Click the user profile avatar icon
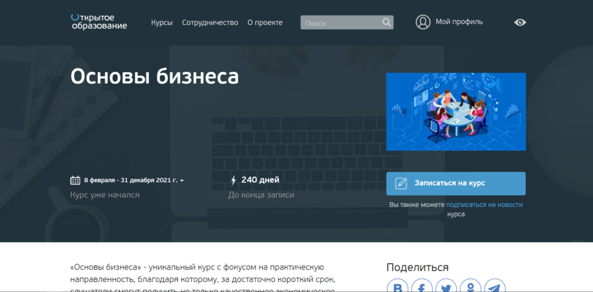 pos(423,22)
